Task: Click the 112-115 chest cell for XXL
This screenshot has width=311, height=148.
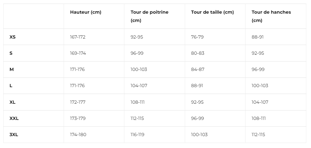Action: 137,118
